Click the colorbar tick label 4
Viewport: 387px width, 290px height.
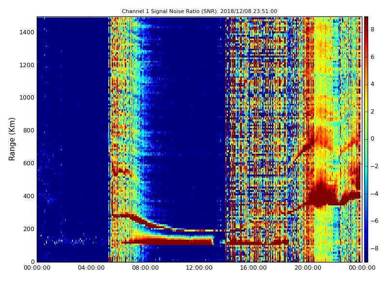pos(372,84)
